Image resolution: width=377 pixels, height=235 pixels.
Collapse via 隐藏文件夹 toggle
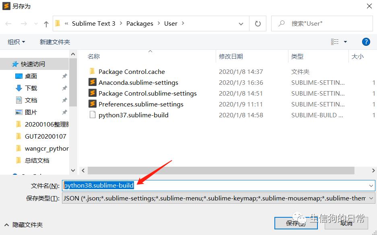[24, 225]
